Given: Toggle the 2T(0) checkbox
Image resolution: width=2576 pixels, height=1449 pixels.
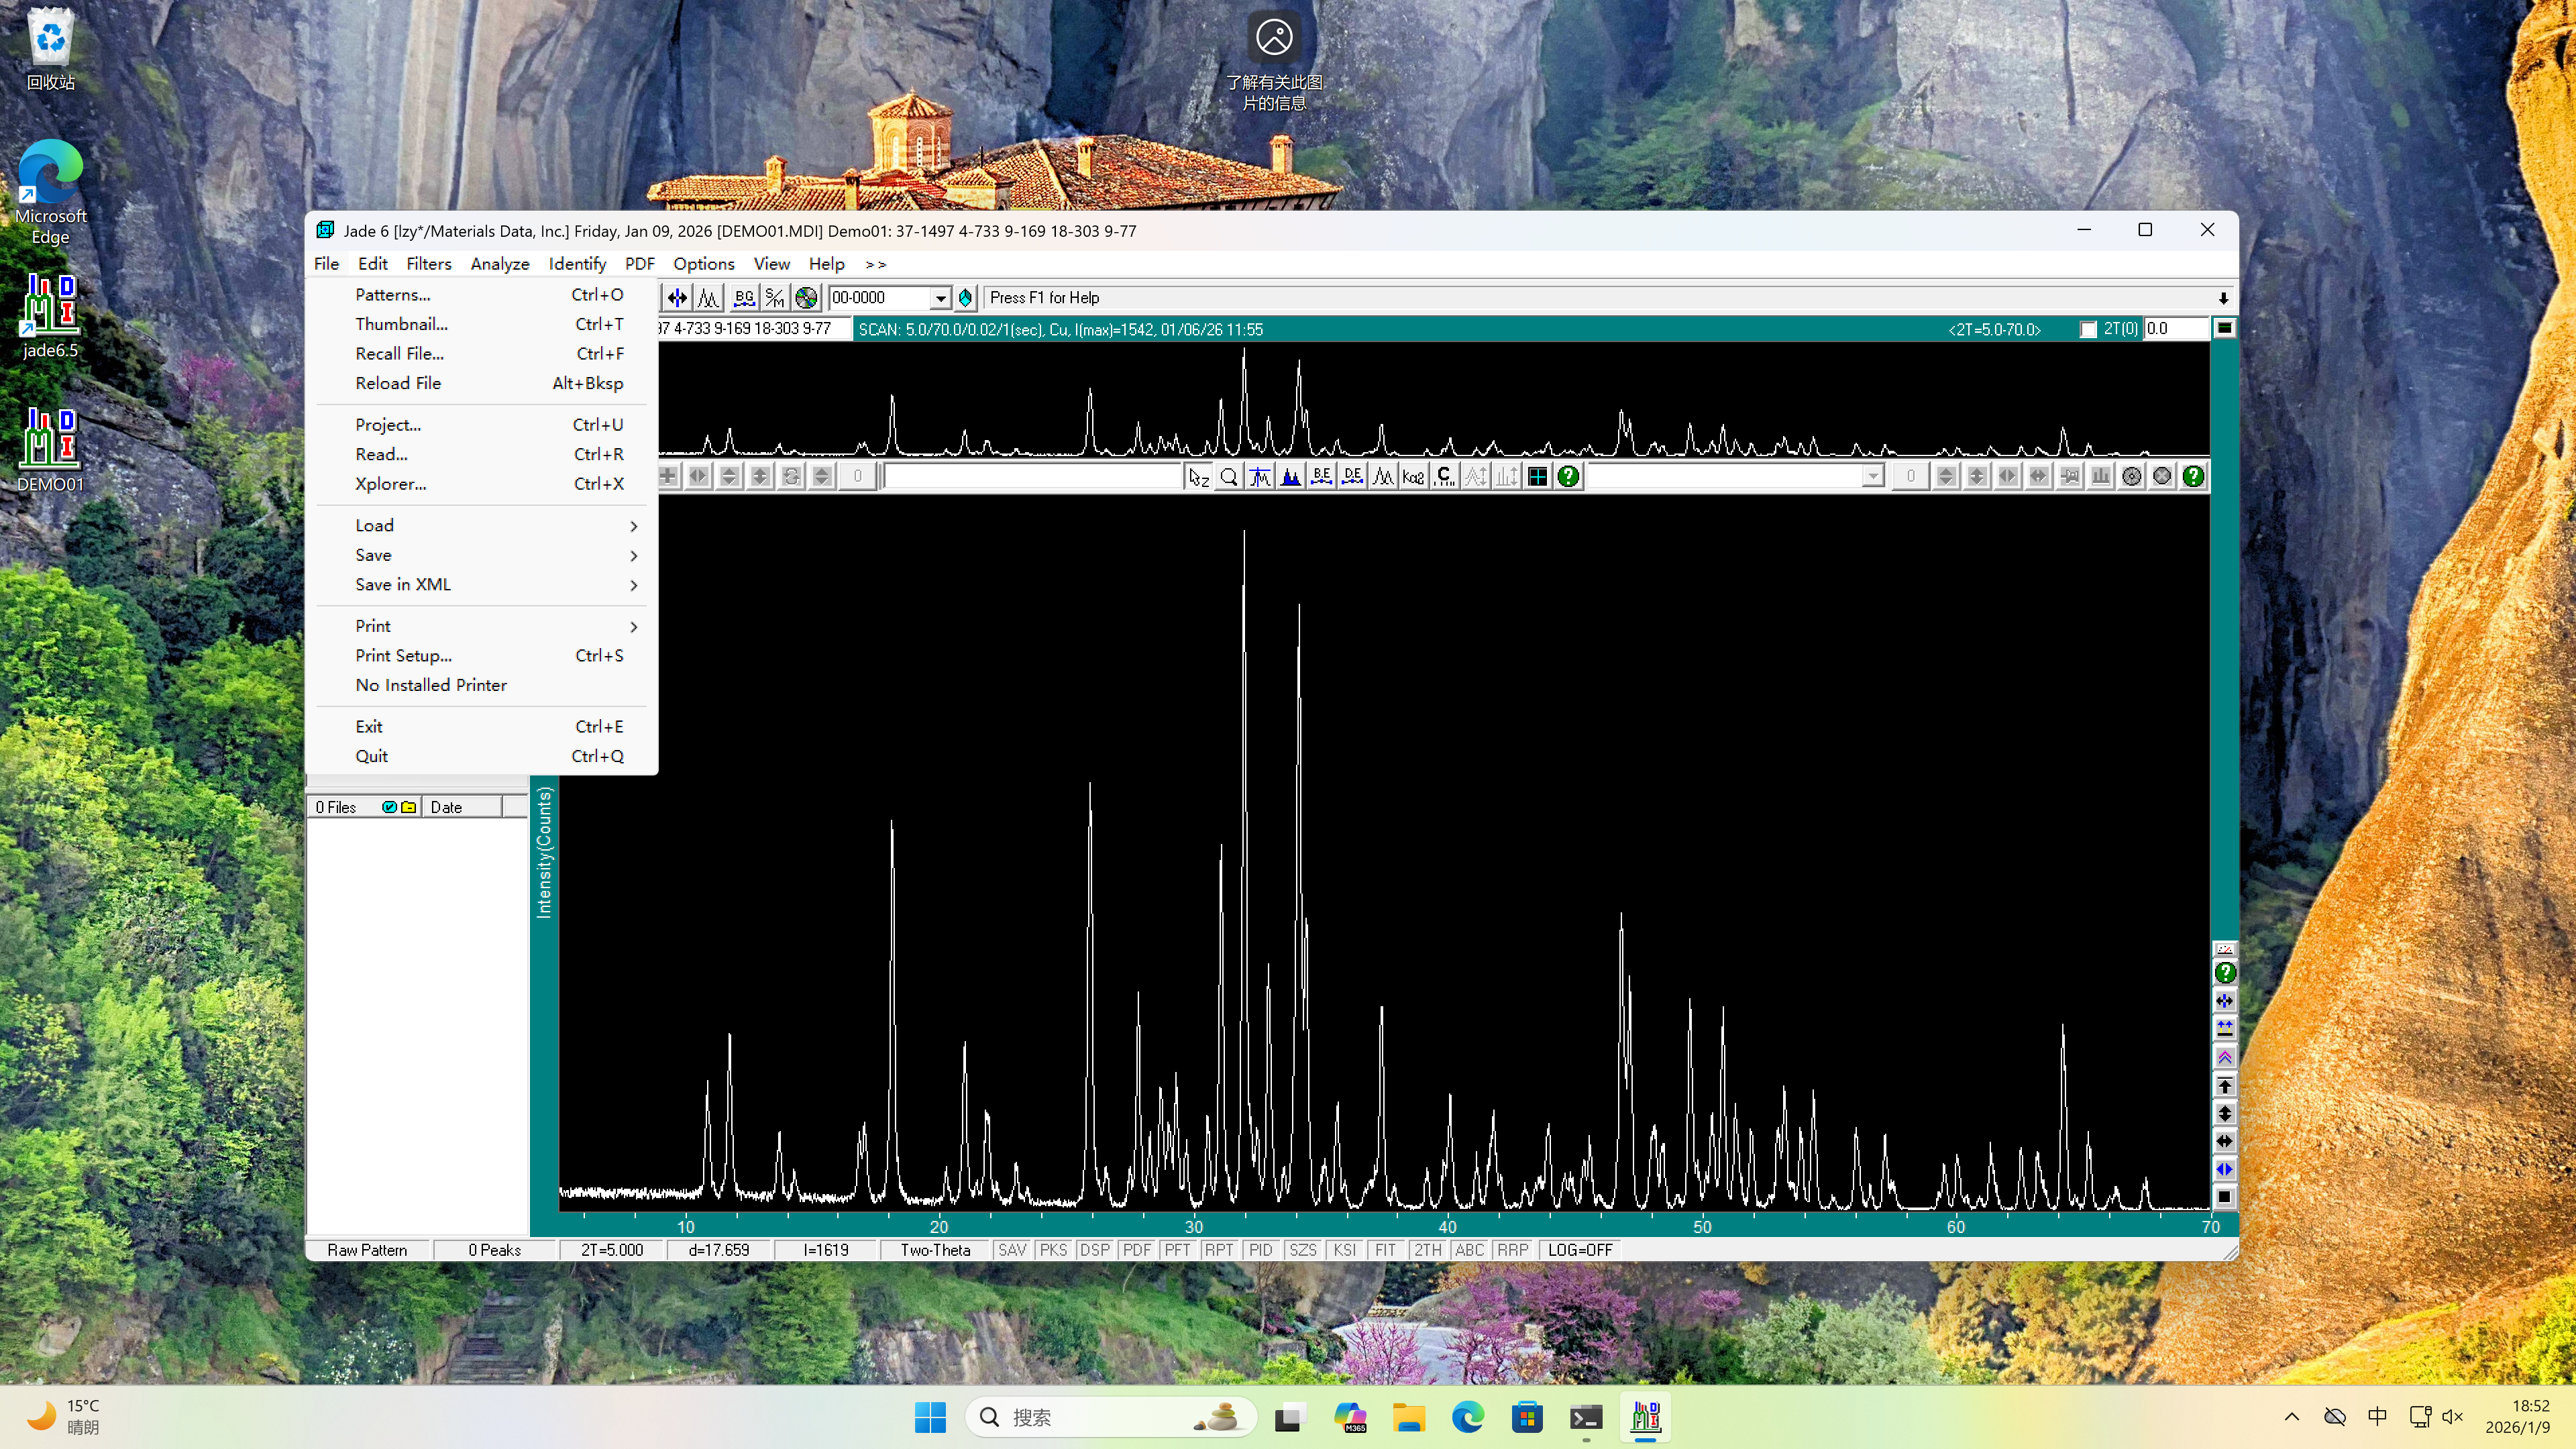Looking at the screenshot, I should [x=2088, y=329].
